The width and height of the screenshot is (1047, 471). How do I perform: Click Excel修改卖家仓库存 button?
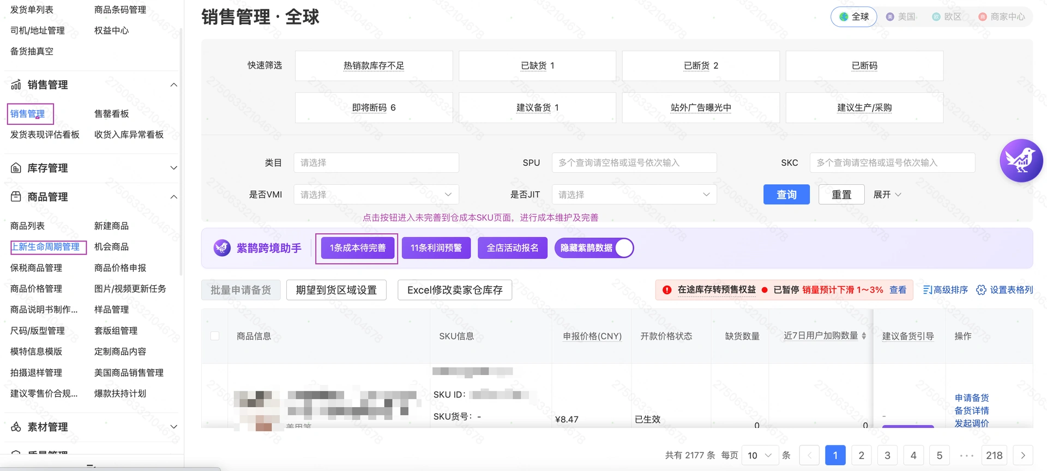pyautogui.click(x=455, y=290)
